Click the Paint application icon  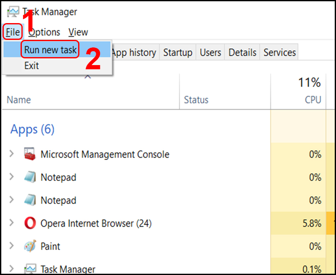(30, 246)
